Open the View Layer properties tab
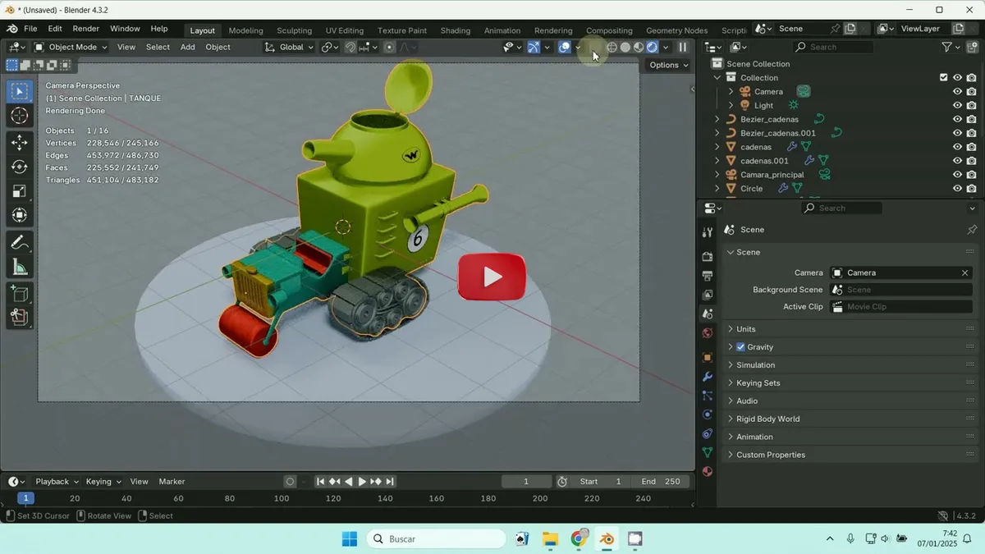985x554 pixels. 708,295
